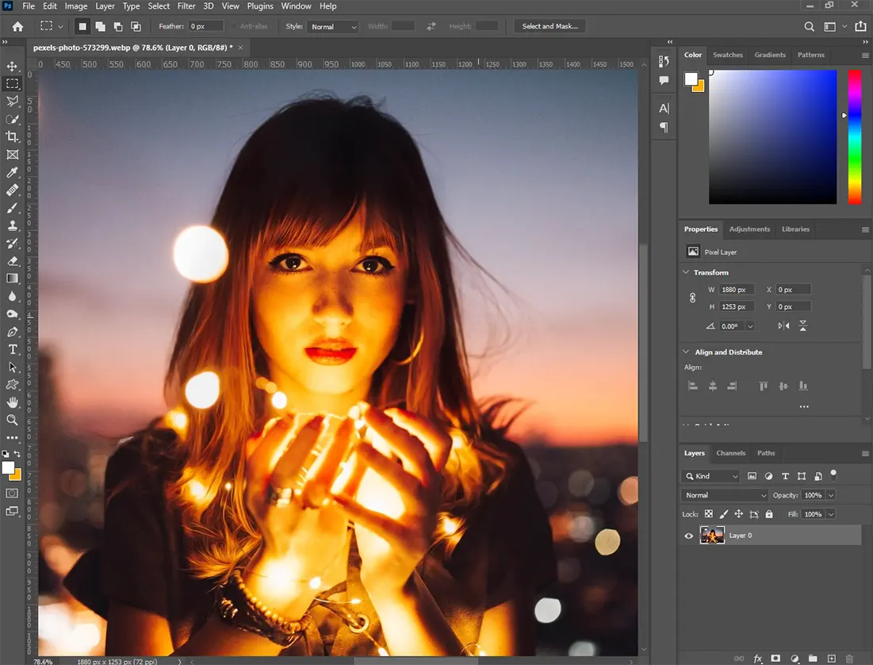Open Edit Toolbar three-dots menu

click(x=12, y=437)
